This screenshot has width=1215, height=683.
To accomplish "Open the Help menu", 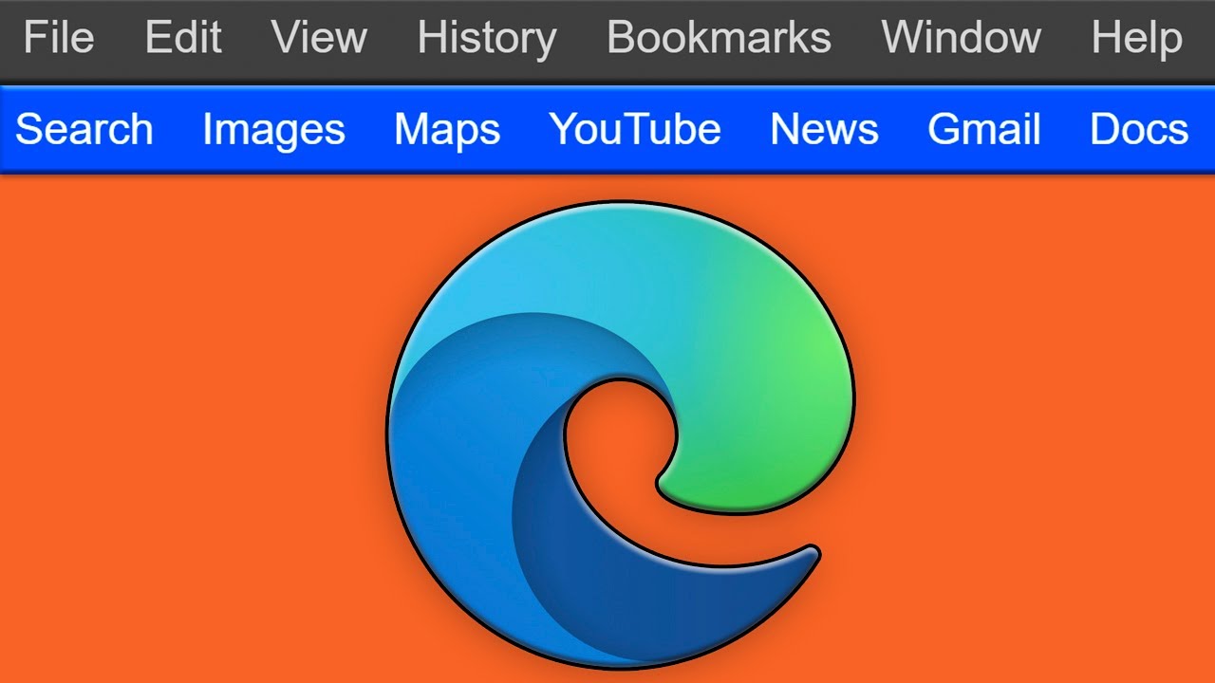I will pos(1137,40).
